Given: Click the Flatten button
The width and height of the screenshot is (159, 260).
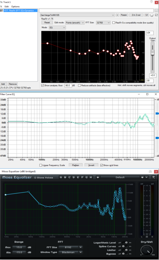Looking at the screenshot, I should (76, 165).
